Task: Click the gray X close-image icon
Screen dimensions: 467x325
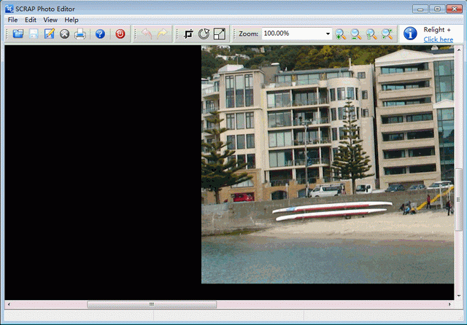Action: [x=64, y=34]
